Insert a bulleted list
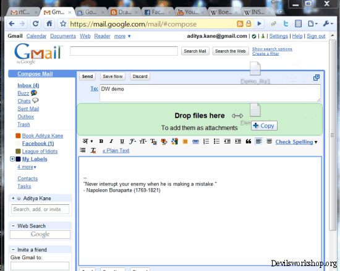Viewport: 340px width, 271px height. [x=216, y=142]
